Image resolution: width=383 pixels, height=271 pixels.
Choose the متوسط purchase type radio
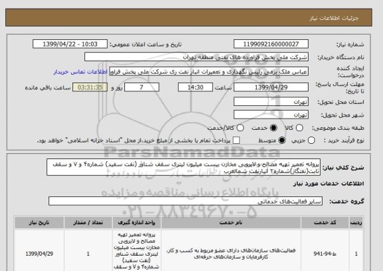(282, 140)
